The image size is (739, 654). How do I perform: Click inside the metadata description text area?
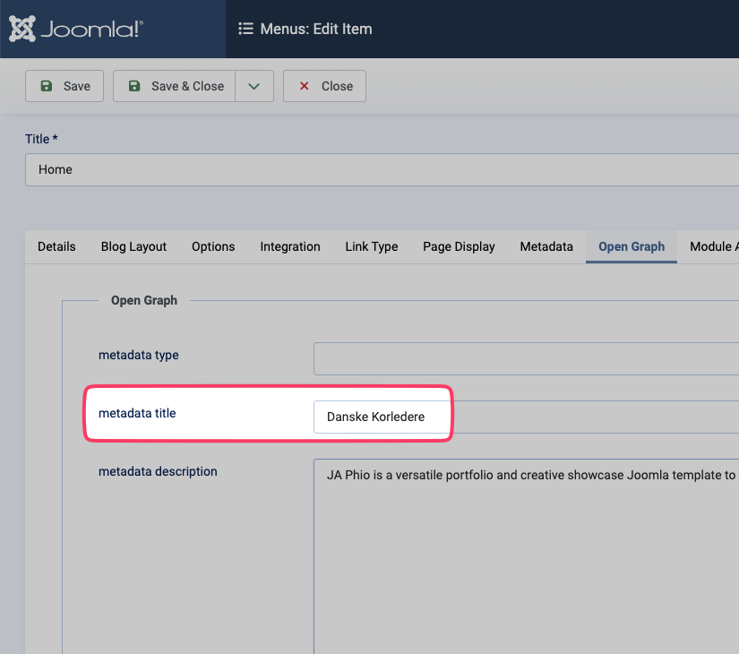[526, 555]
